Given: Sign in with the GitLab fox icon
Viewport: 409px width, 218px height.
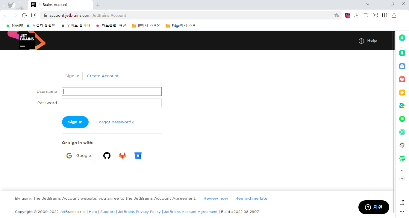Looking at the screenshot, I should pos(122,156).
